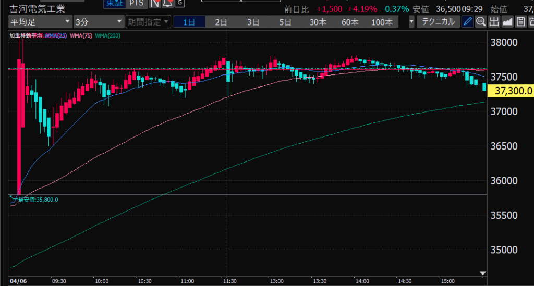Select the 5日 range tab
This screenshot has width=534, height=286.
coord(285,22)
